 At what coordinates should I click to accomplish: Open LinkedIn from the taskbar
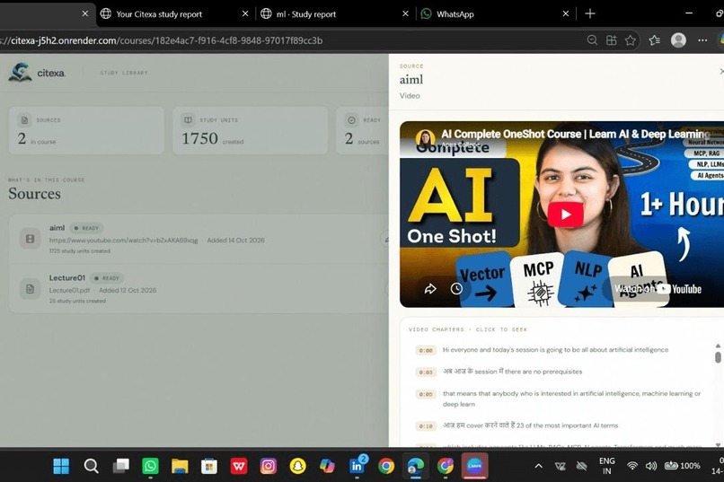tap(357, 466)
